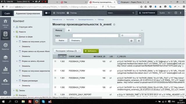The height and width of the screenshot is (104, 186).
Task: Open the notifications counter showing 2
Action: point(47,13)
